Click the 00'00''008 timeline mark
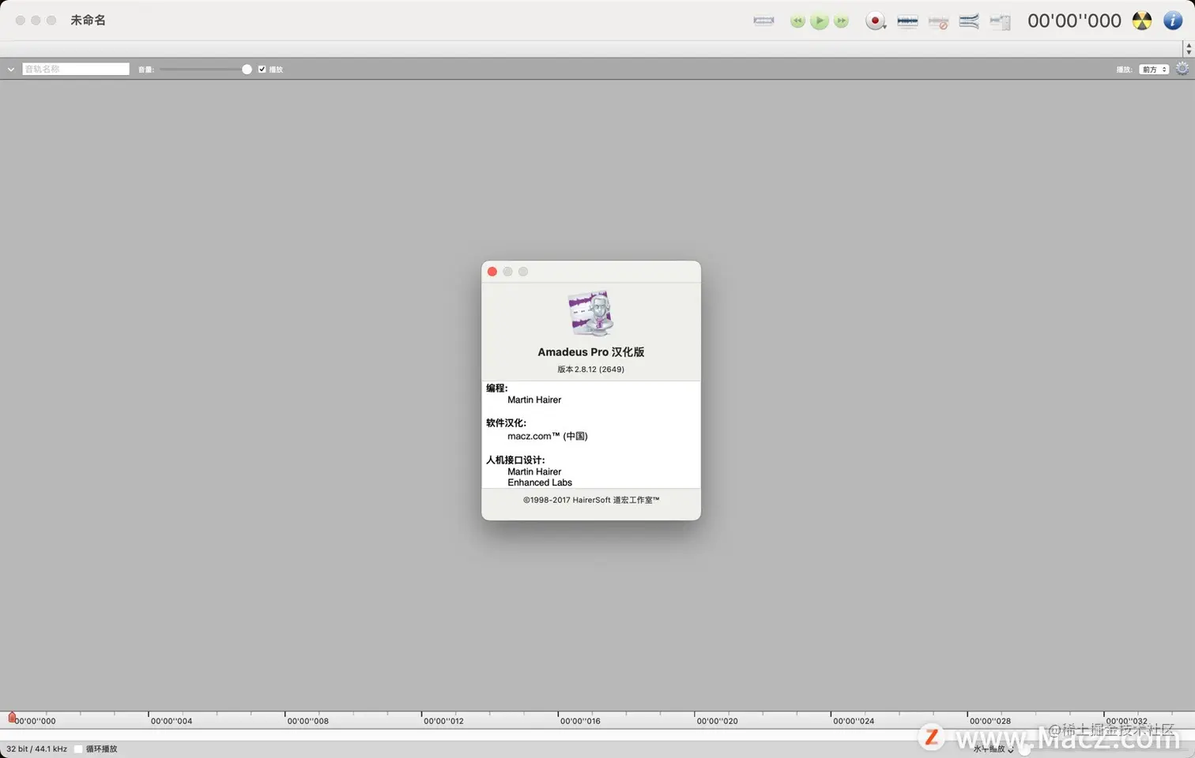 click(x=307, y=721)
